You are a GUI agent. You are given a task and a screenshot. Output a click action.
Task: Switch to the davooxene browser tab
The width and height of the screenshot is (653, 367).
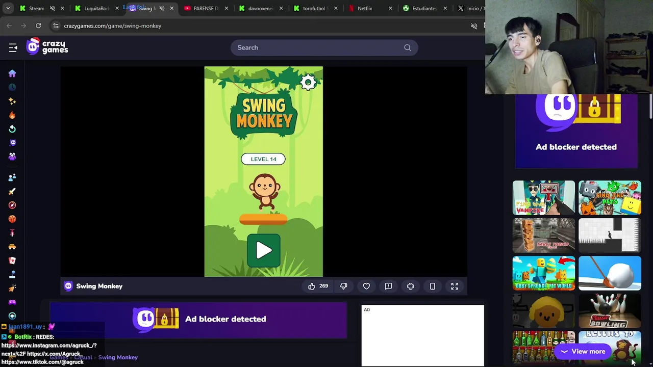(x=260, y=8)
